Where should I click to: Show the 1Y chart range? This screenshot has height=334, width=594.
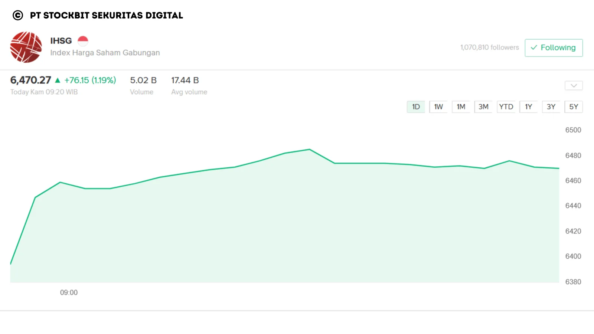(528, 107)
